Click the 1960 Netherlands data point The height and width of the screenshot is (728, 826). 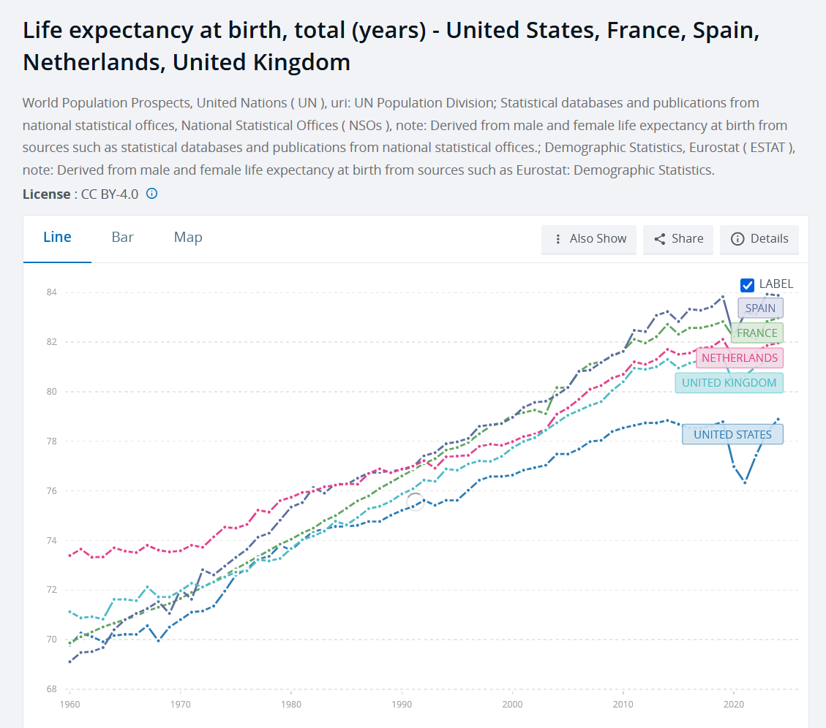(x=70, y=556)
